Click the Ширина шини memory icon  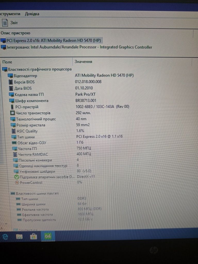tap(18, 204)
